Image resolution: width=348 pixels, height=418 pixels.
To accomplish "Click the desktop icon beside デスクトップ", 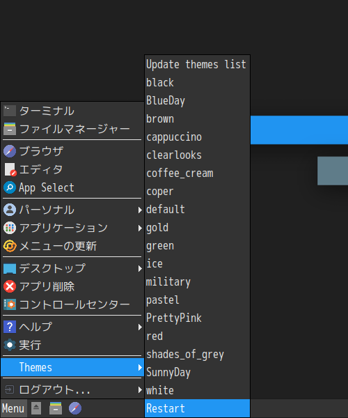I will (10, 268).
